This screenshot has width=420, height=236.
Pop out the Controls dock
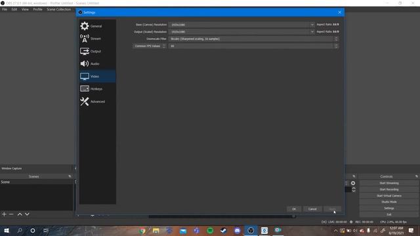[417, 176]
